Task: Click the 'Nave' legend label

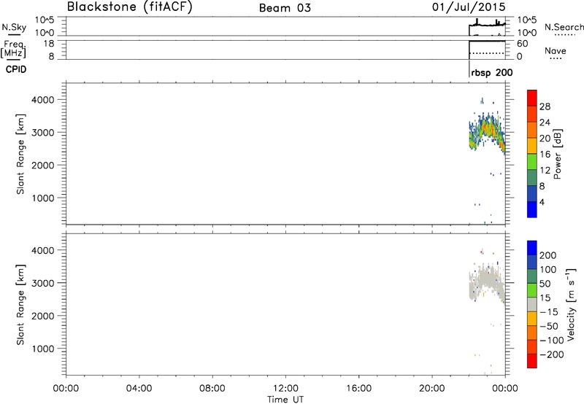Action: coord(556,50)
